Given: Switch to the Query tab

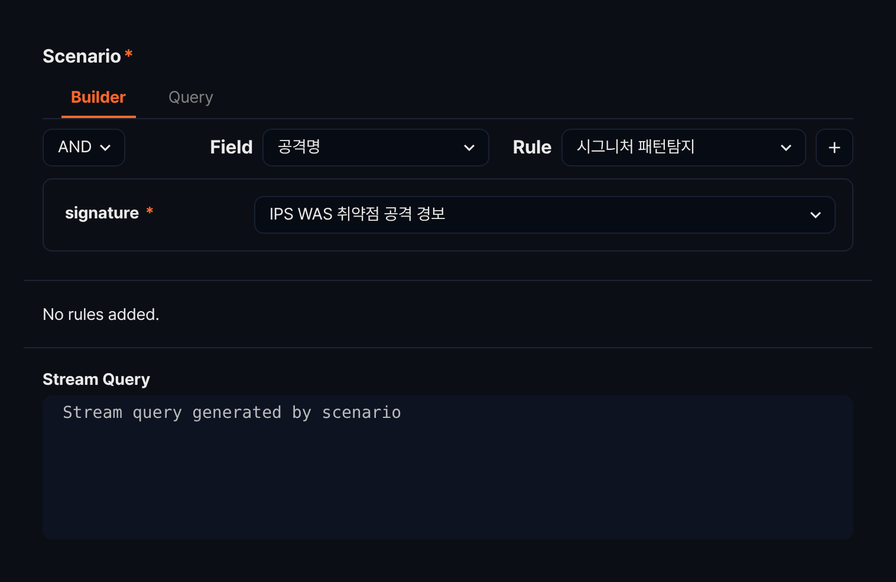Looking at the screenshot, I should pos(191,97).
